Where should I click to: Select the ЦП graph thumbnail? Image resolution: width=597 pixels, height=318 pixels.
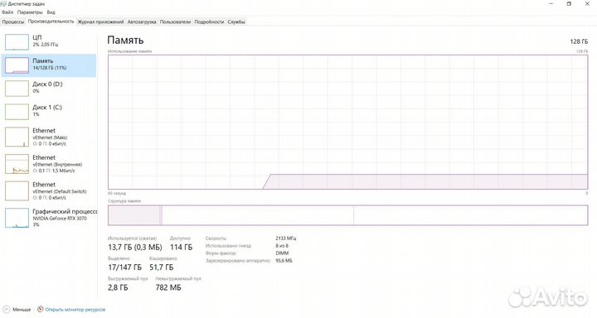[x=17, y=42]
